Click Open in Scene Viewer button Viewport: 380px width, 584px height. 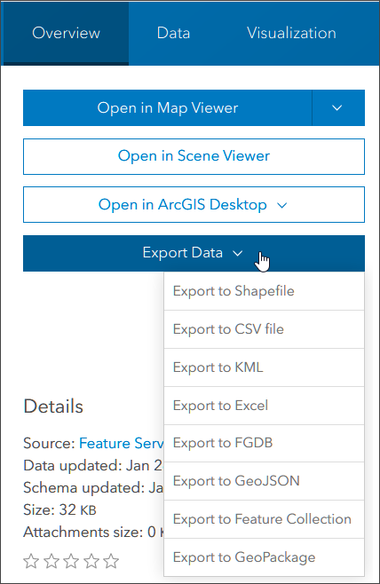(194, 156)
